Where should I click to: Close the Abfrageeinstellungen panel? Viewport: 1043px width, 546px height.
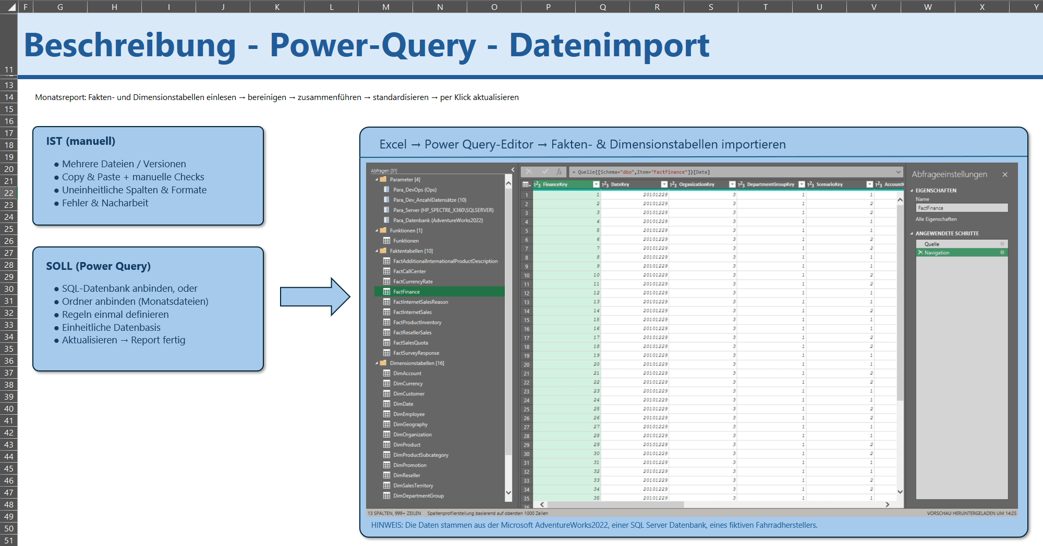(x=1005, y=175)
